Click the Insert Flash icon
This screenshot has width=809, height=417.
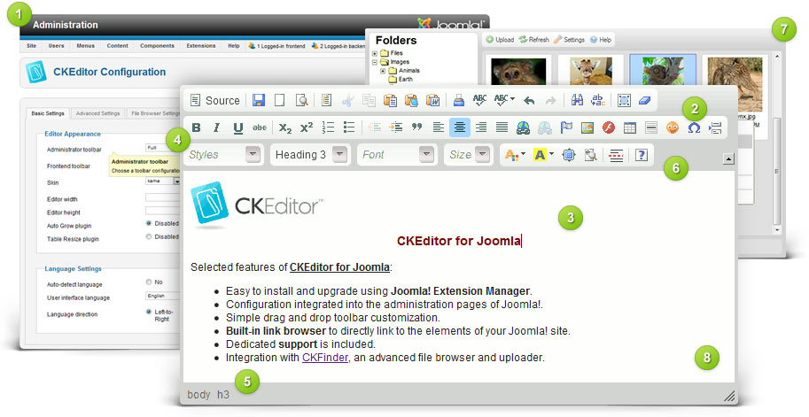608,127
